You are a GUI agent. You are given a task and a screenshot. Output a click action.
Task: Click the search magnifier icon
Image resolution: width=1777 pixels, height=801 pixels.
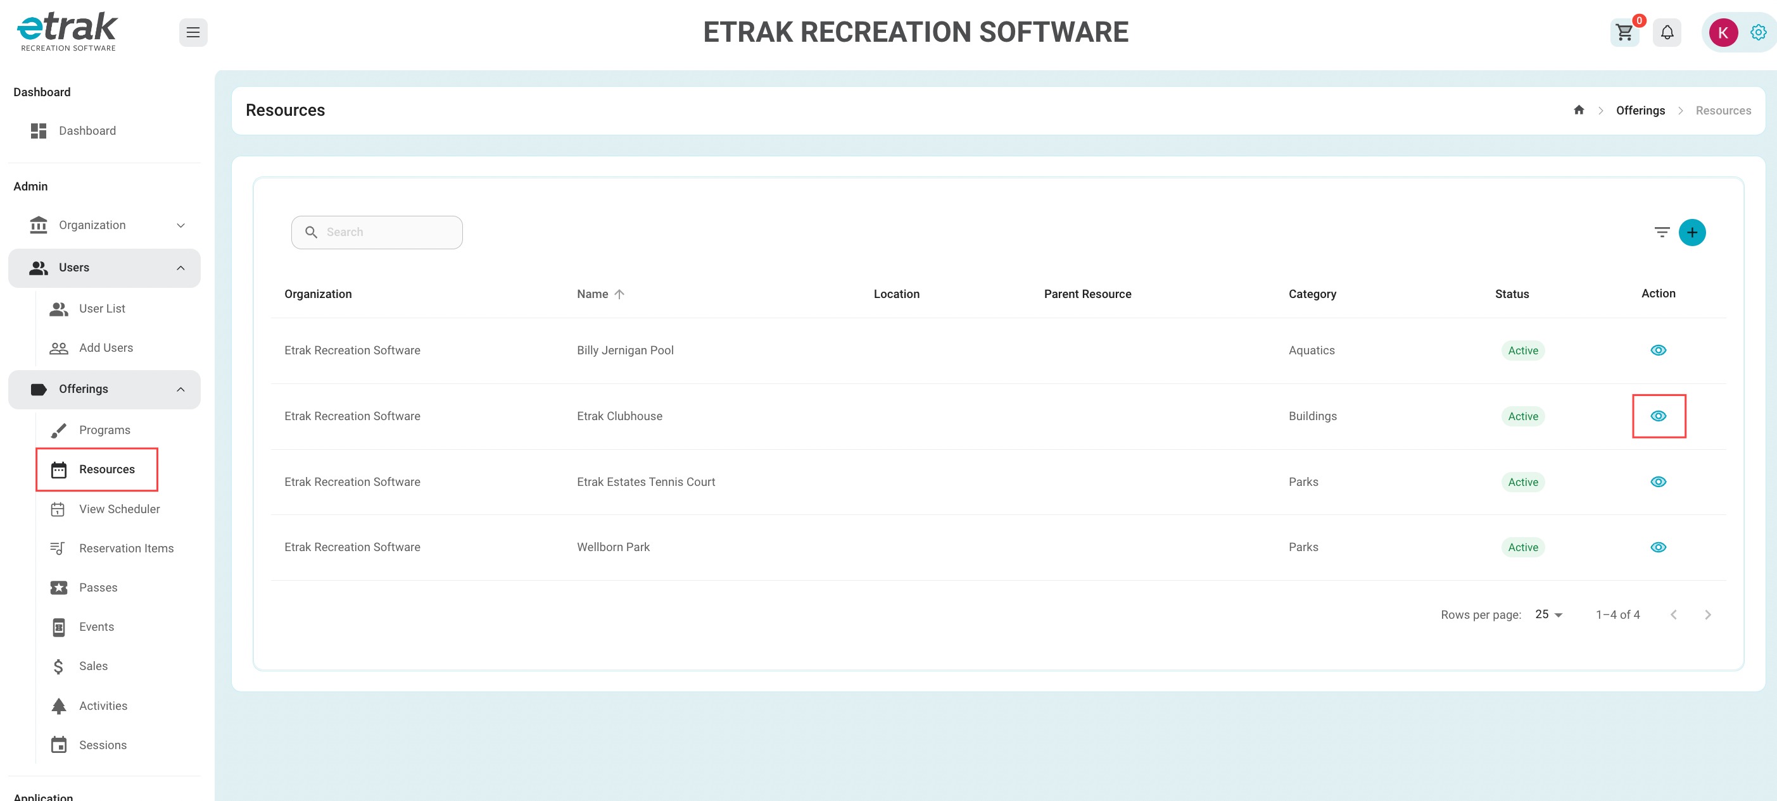coord(311,232)
